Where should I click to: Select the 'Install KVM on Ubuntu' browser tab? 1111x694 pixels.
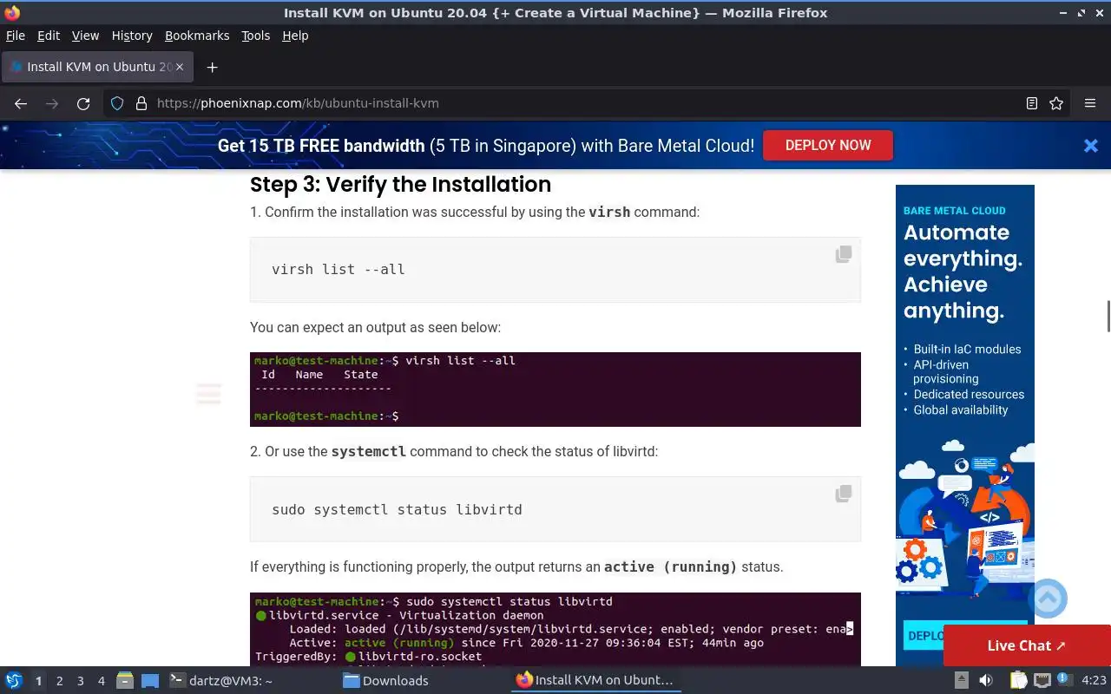pyautogui.click(x=97, y=67)
